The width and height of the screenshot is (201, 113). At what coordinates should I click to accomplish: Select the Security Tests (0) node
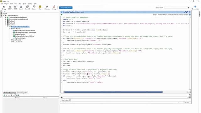coord(18,42)
